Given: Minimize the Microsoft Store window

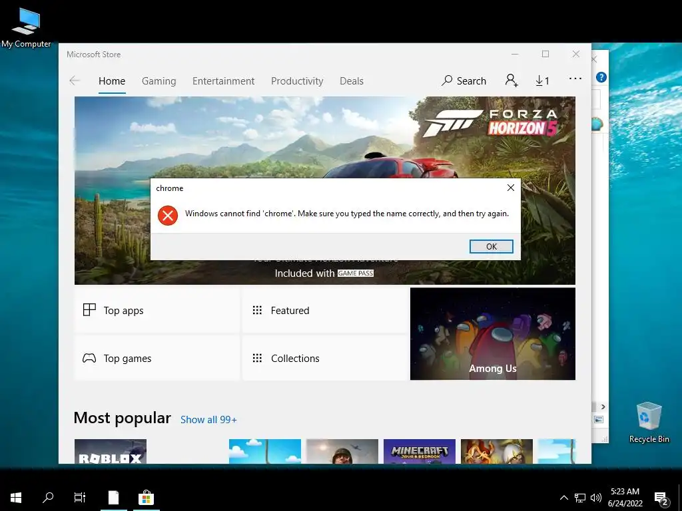Looking at the screenshot, I should click(515, 54).
